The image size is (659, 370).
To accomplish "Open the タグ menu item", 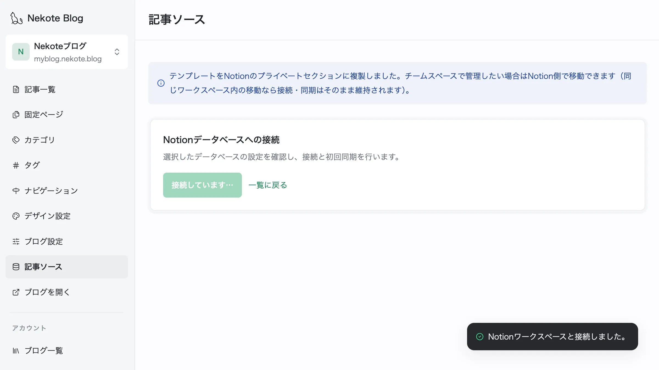I will click(67, 165).
